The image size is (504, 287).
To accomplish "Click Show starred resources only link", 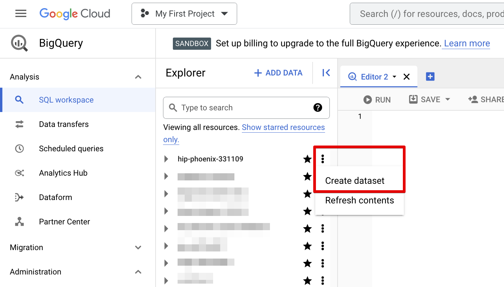I will (x=283, y=127).
